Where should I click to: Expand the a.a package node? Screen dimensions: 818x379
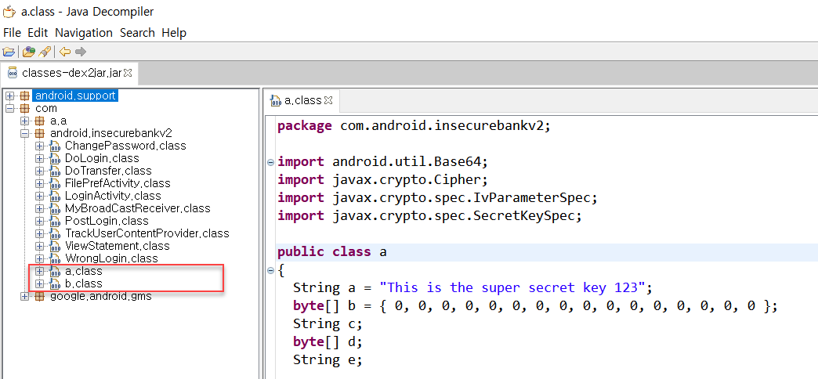(24, 121)
